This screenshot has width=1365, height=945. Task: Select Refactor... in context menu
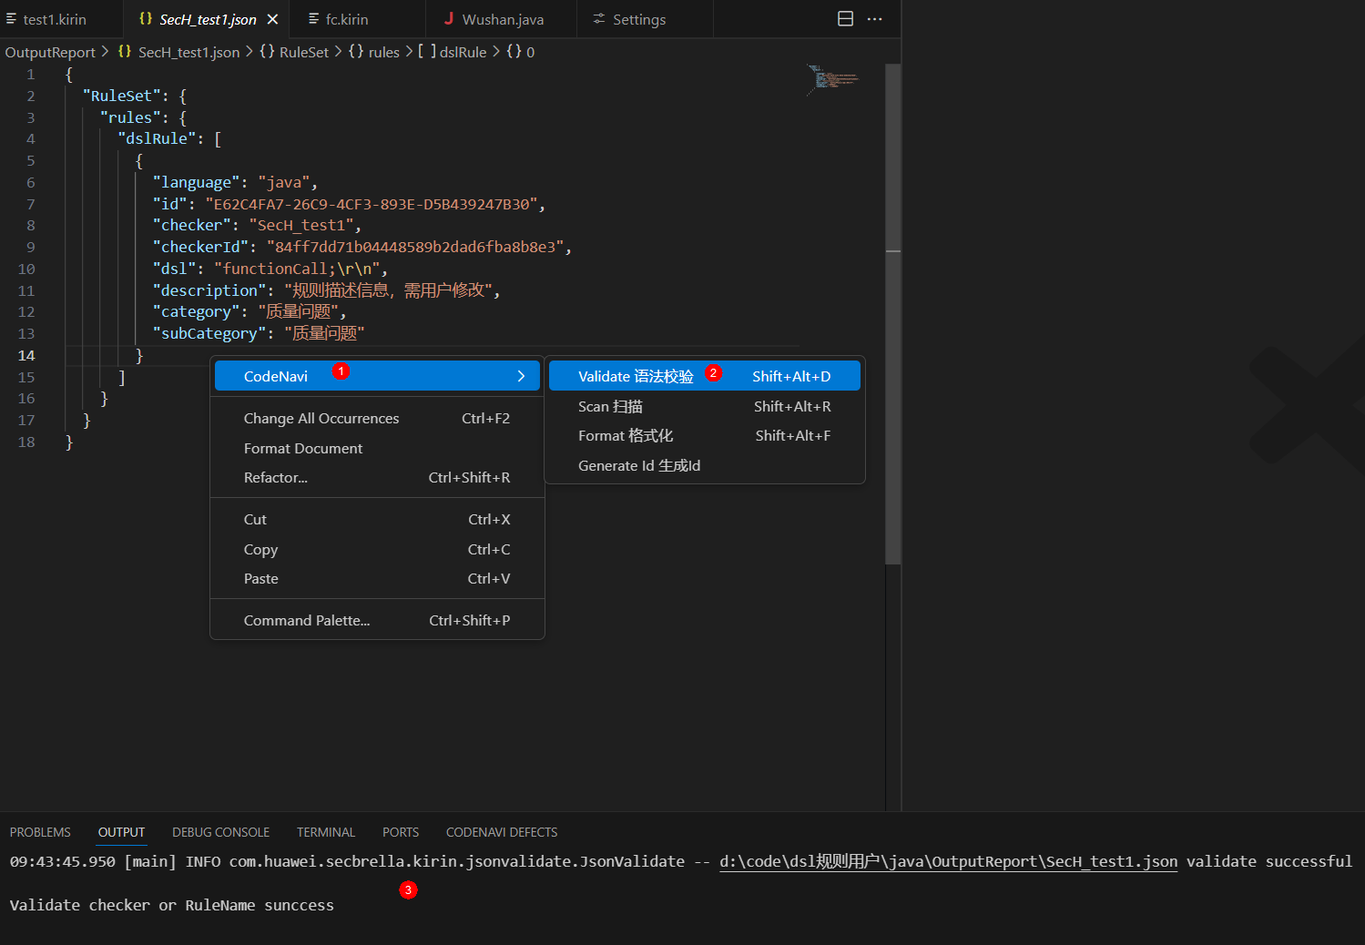(x=377, y=478)
